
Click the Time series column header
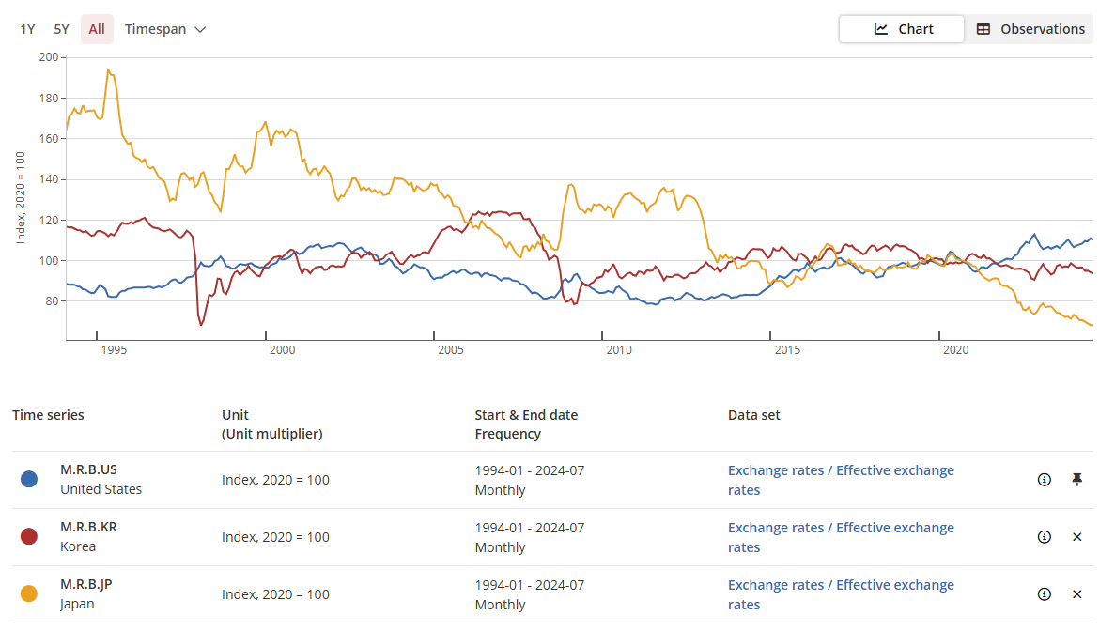48,415
